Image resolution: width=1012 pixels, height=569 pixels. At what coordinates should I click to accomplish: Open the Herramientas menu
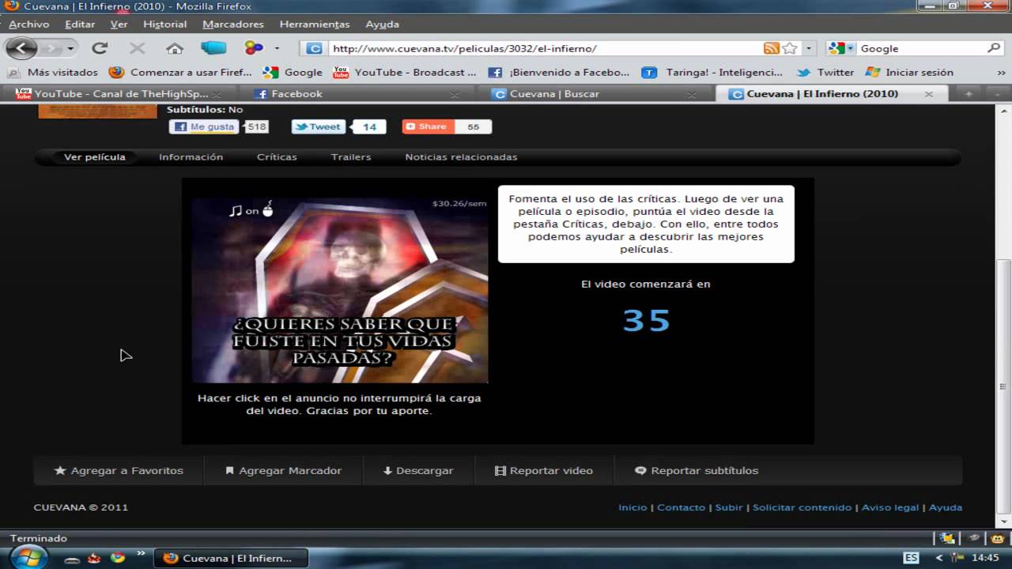tap(315, 24)
